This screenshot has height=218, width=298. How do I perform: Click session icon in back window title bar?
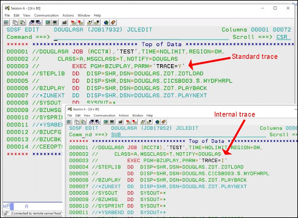[x=7, y=8]
